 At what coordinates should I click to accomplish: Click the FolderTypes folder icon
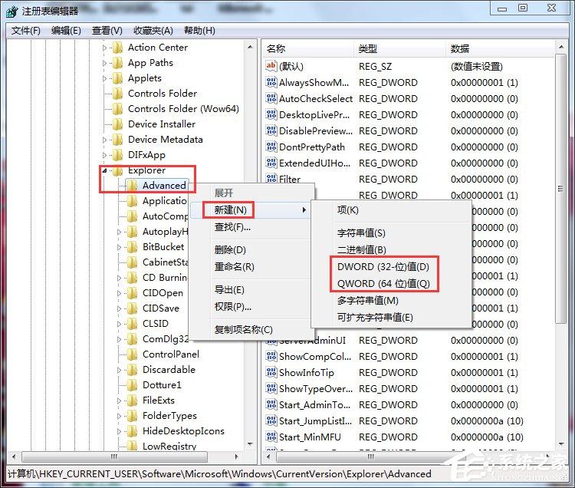coord(132,416)
